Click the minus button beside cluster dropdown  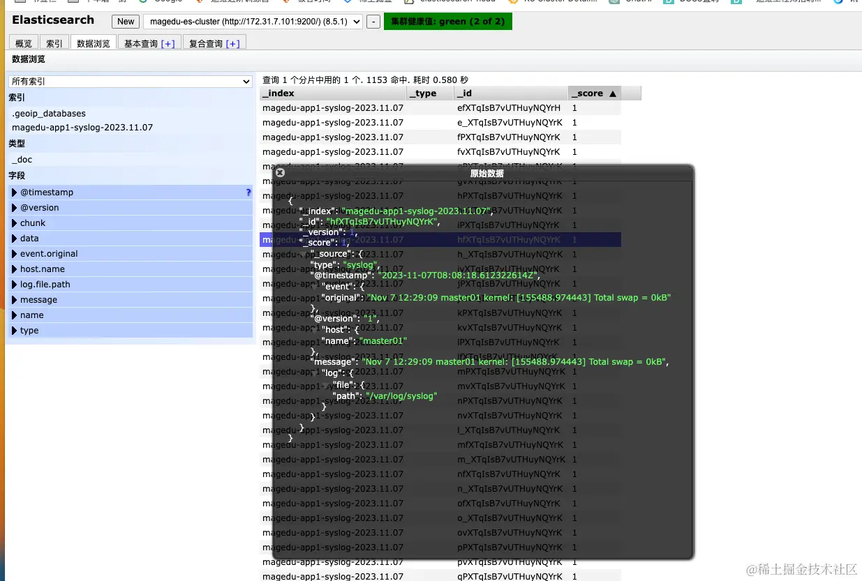tap(373, 22)
